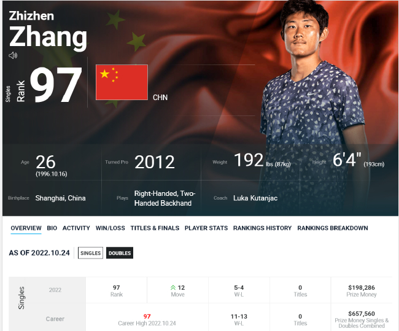Click the China flag image
The height and width of the screenshot is (331, 399).
click(122, 82)
